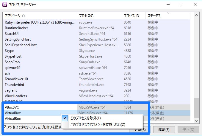
Task: Click the scrollbar down arrow
Action: (196, 121)
